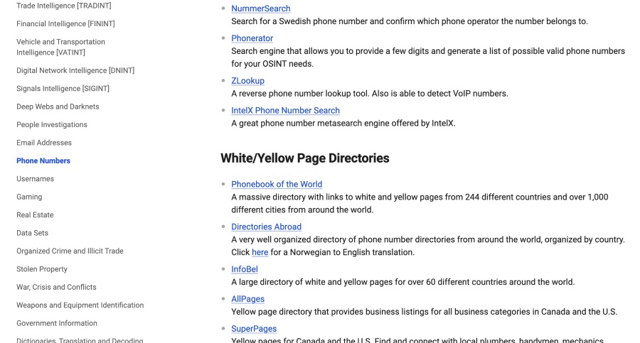Screen dimensions: 640x343
Task: Open Financial Intelligence [FININT] section
Action: (x=65, y=23)
